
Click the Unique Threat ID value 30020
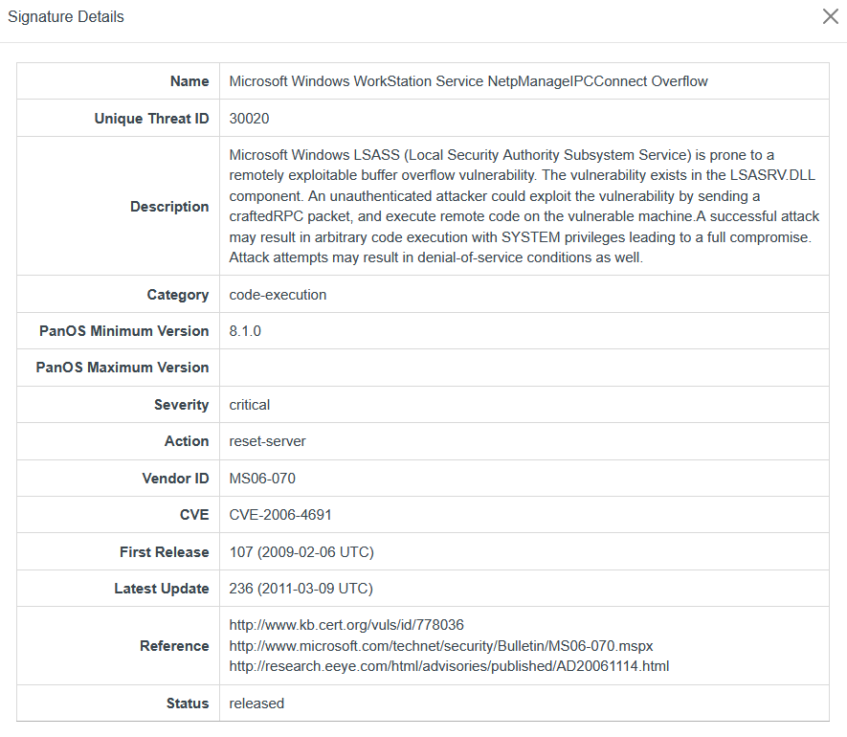[x=249, y=119]
